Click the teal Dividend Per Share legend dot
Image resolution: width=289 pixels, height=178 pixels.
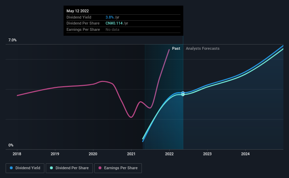(51, 168)
